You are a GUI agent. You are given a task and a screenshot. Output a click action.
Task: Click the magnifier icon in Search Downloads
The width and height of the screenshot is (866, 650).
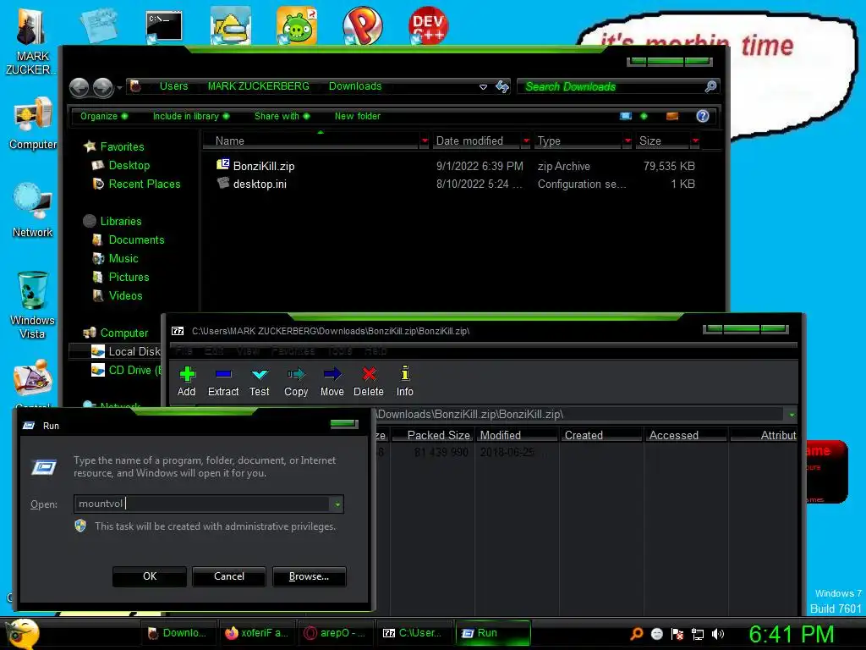pos(710,86)
